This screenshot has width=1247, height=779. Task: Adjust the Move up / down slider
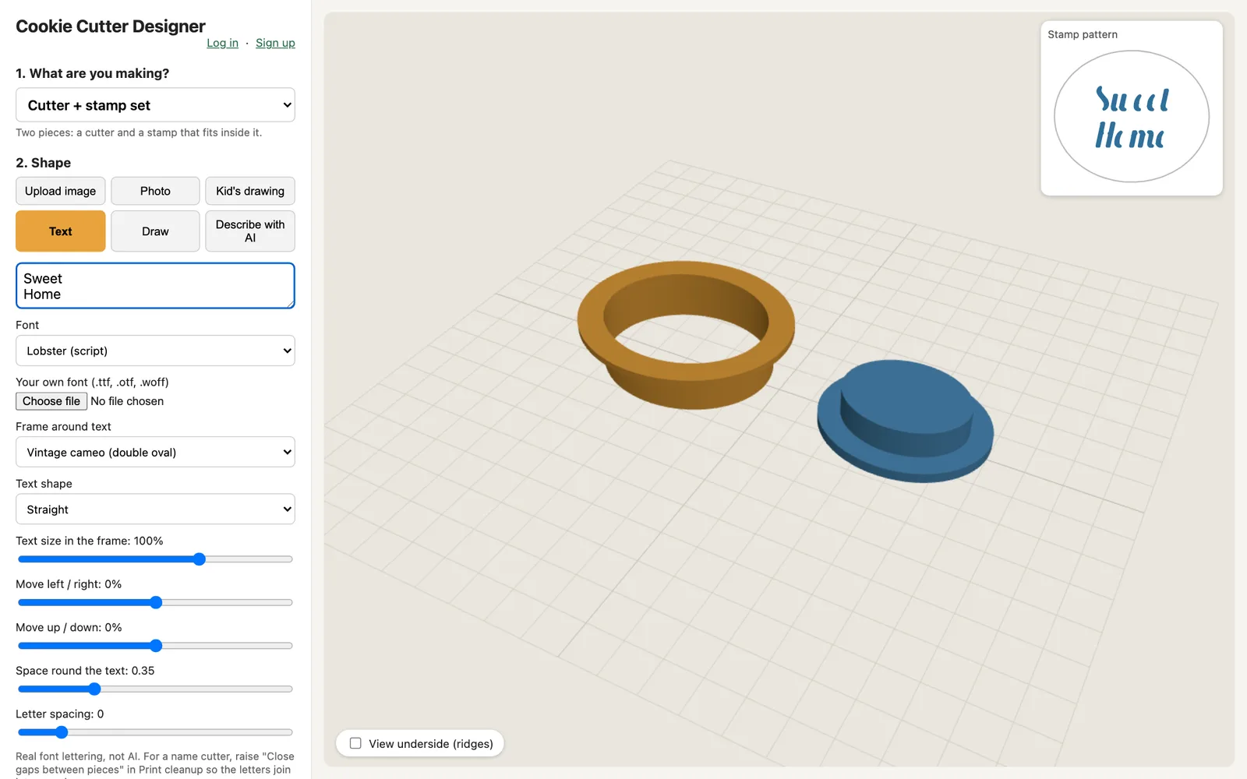coord(155,646)
